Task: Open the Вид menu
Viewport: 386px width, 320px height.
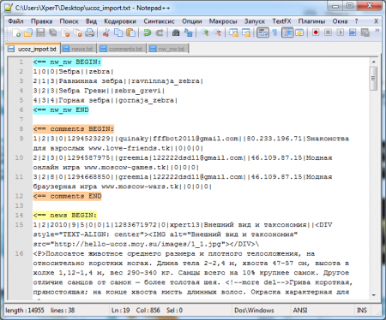Action: pos(91,21)
